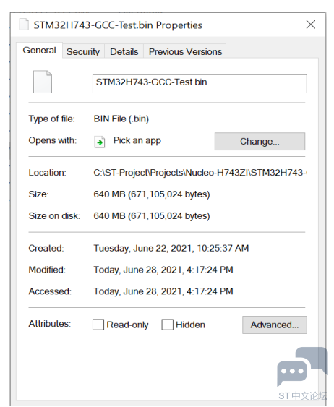Open the Advanced... attributes dialog
Viewport: 334px width, 407px height.
(x=275, y=325)
